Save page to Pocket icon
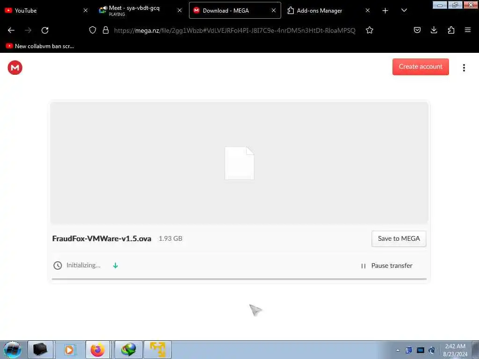Viewport: 479px width, 359px height. click(417, 30)
